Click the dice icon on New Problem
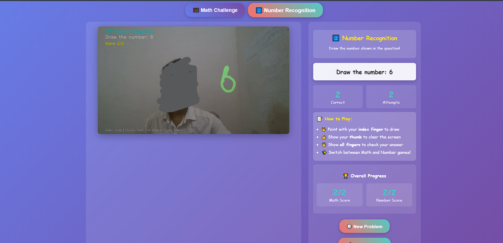 [x=349, y=227]
